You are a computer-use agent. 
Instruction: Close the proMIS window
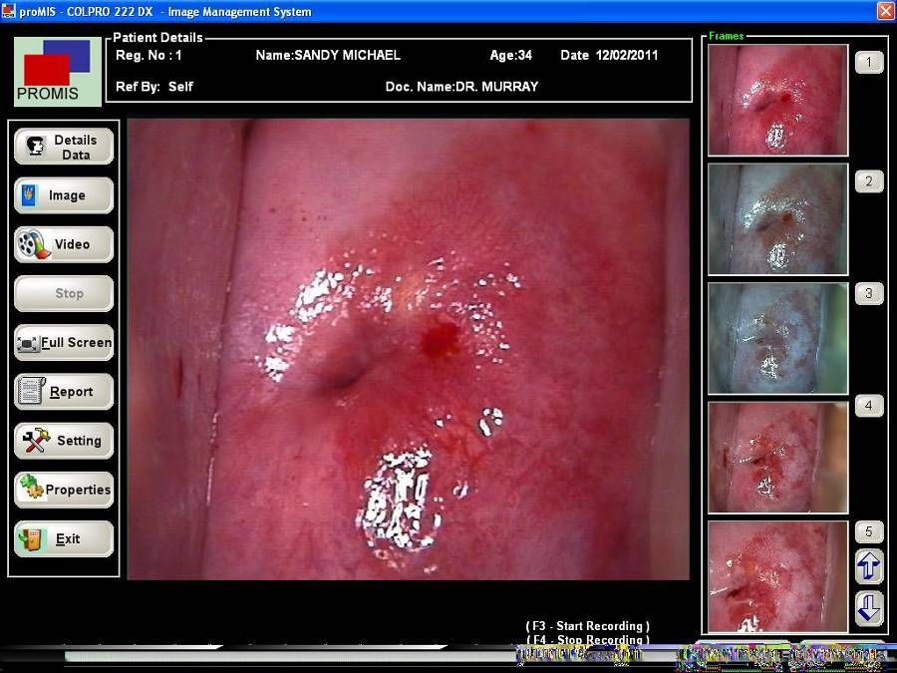click(x=884, y=11)
